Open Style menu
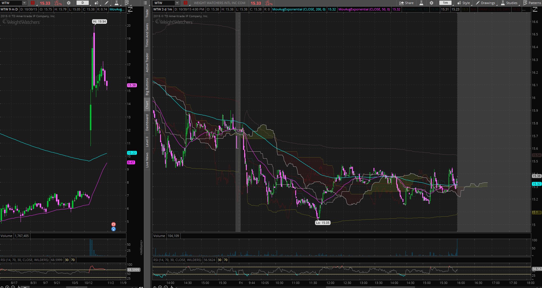This screenshot has height=288, width=542. click(x=464, y=3)
